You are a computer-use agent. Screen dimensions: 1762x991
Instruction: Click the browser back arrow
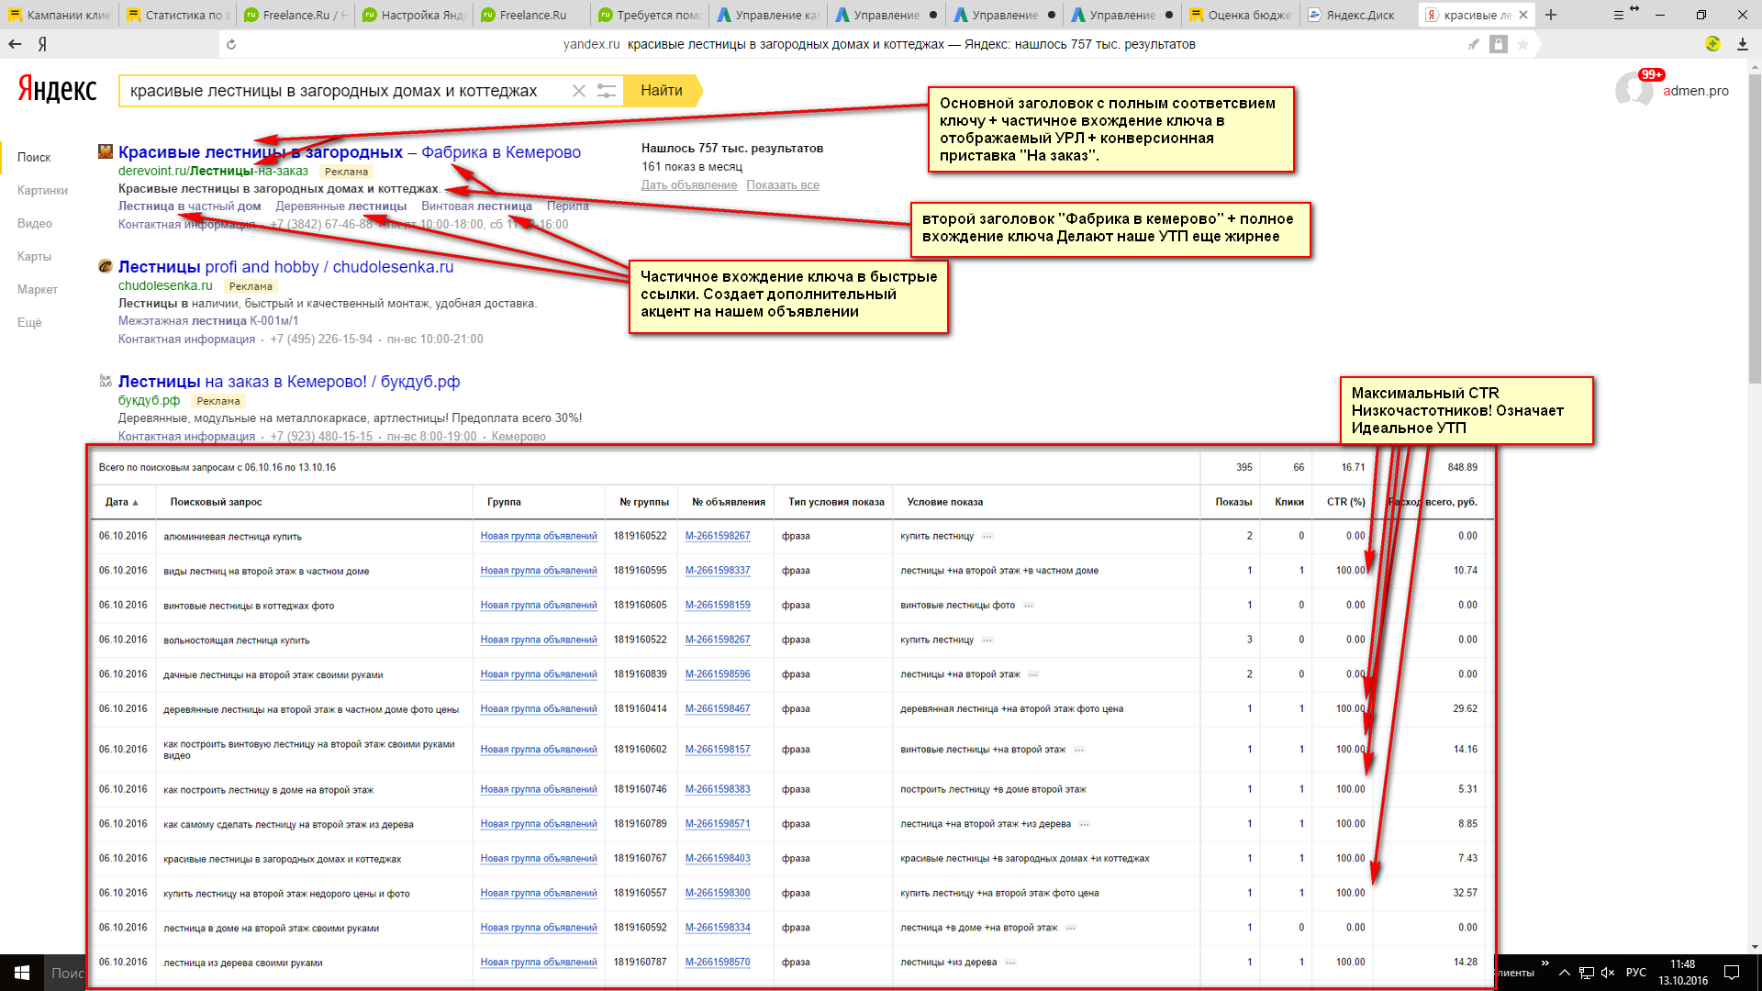point(15,44)
